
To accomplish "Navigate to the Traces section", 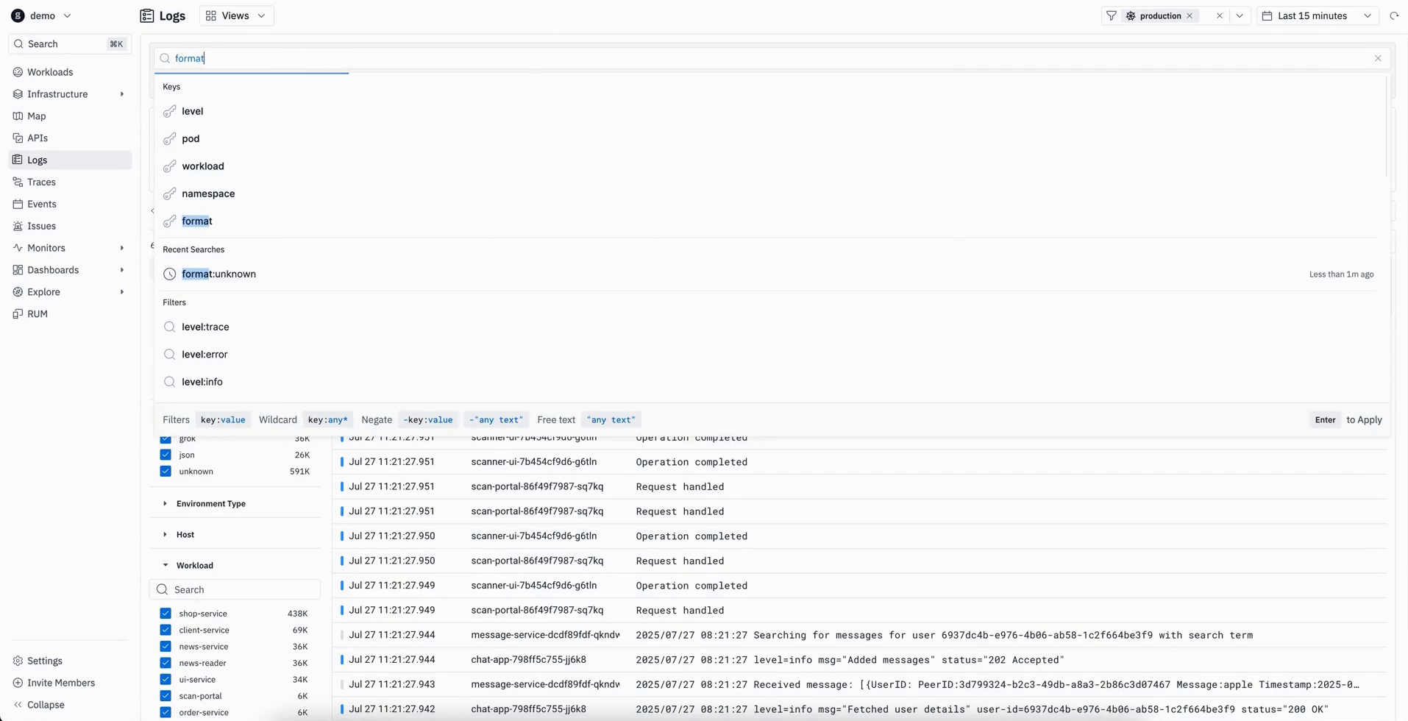I will pyautogui.click(x=42, y=182).
